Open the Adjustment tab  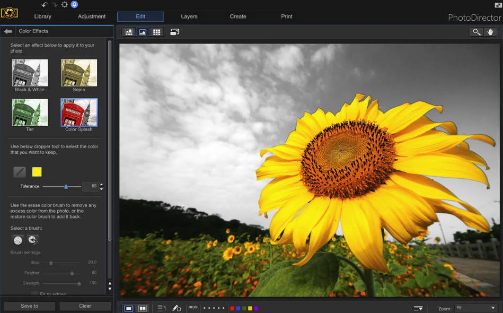[92, 16]
